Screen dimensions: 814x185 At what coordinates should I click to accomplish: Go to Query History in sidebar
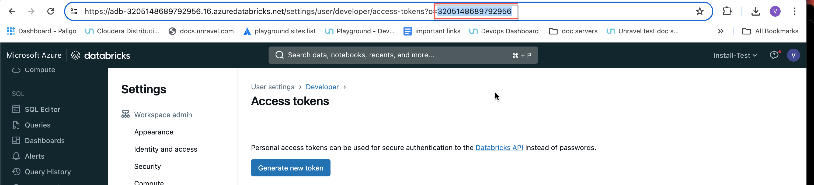point(47,172)
